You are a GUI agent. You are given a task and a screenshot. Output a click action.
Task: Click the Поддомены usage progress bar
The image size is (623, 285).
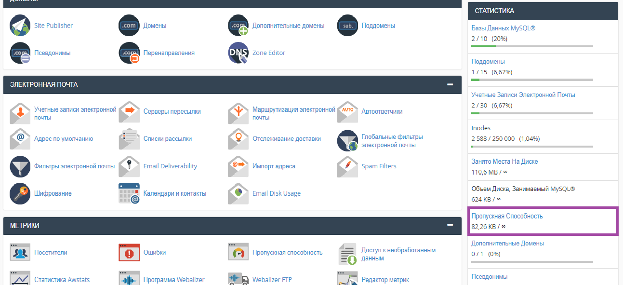tap(532, 80)
